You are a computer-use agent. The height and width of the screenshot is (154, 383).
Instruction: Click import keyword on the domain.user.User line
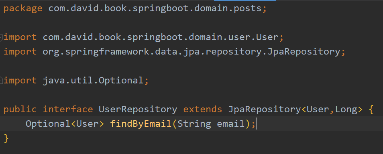point(20,37)
